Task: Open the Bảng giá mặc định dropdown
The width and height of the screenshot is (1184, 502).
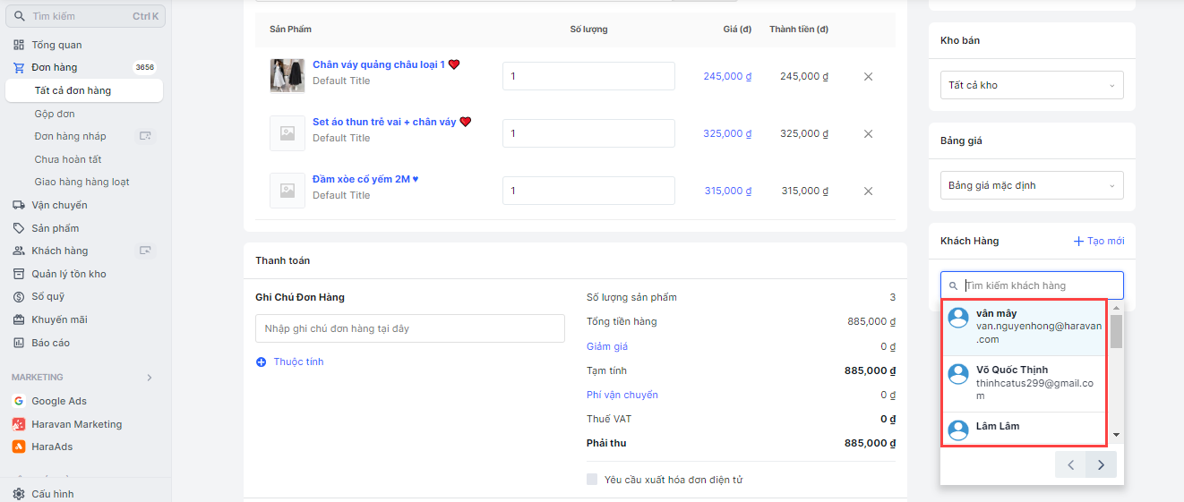Action: tap(1032, 185)
